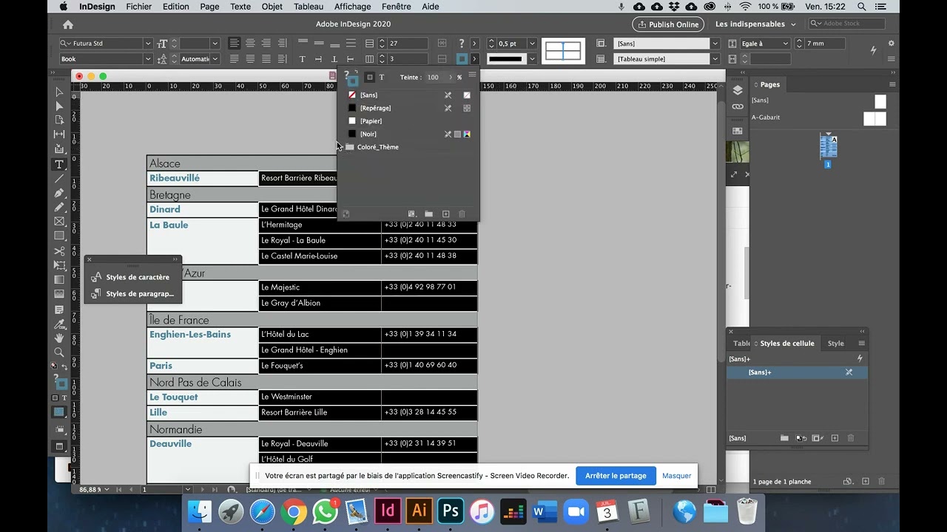Open the Book font style dropdown
947x532 pixels.
click(148, 59)
